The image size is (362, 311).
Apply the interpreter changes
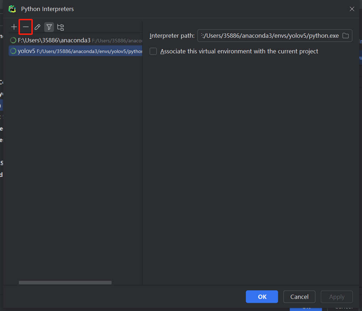click(x=336, y=296)
